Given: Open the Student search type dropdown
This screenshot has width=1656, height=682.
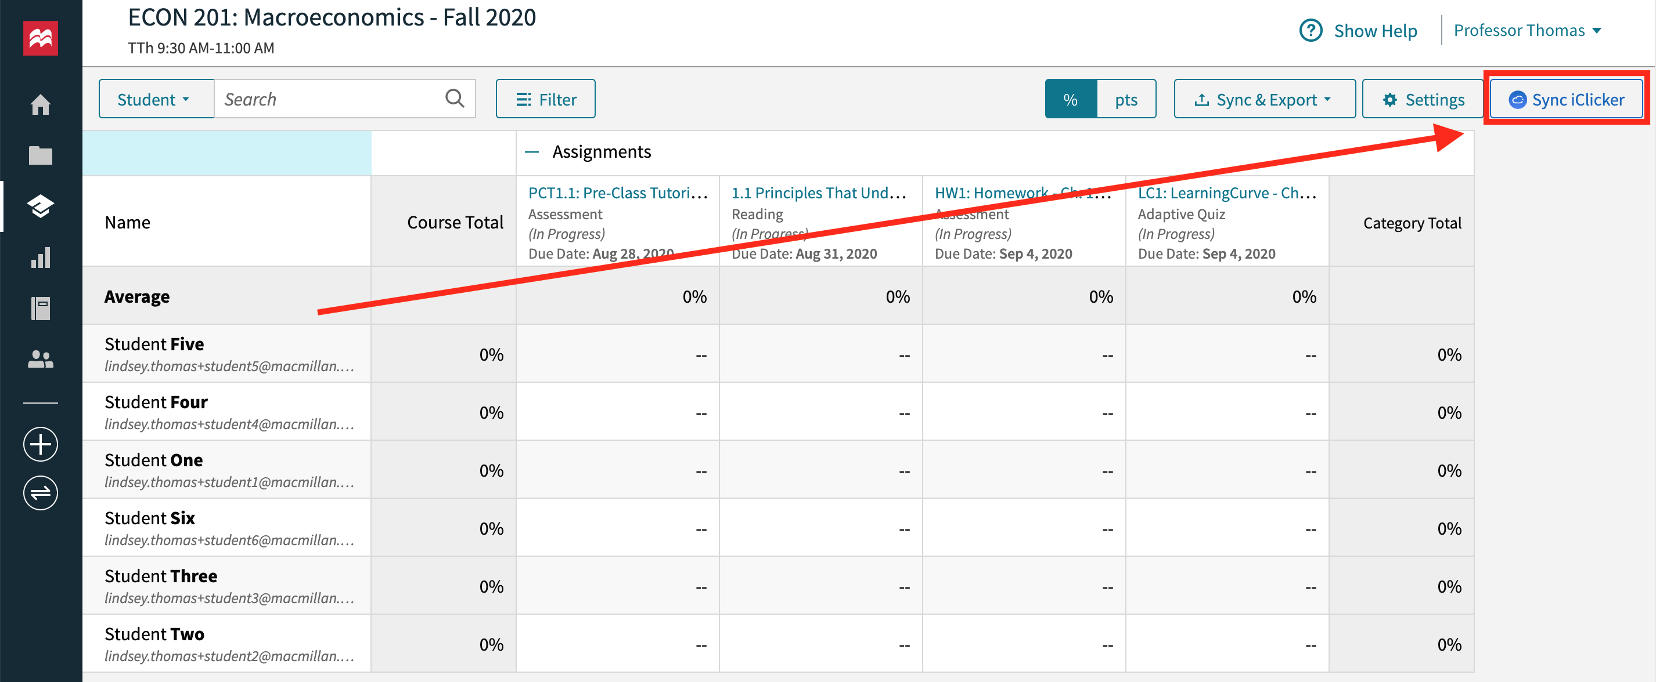Looking at the screenshot, I should pyautogui.click(x=156, y=98).
